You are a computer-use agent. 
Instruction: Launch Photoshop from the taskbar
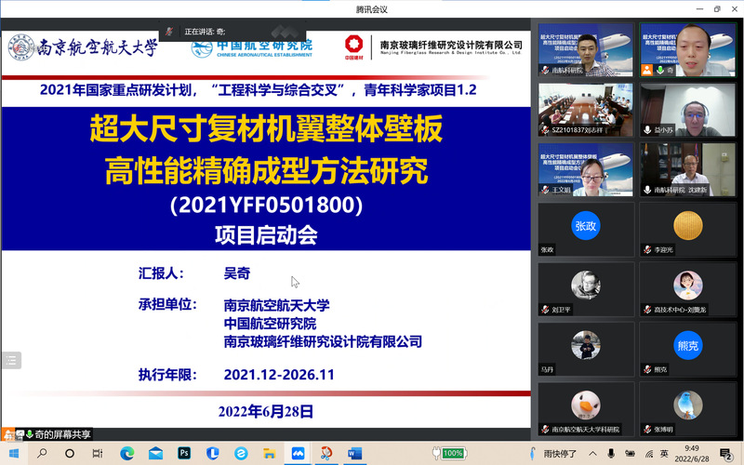184,453
